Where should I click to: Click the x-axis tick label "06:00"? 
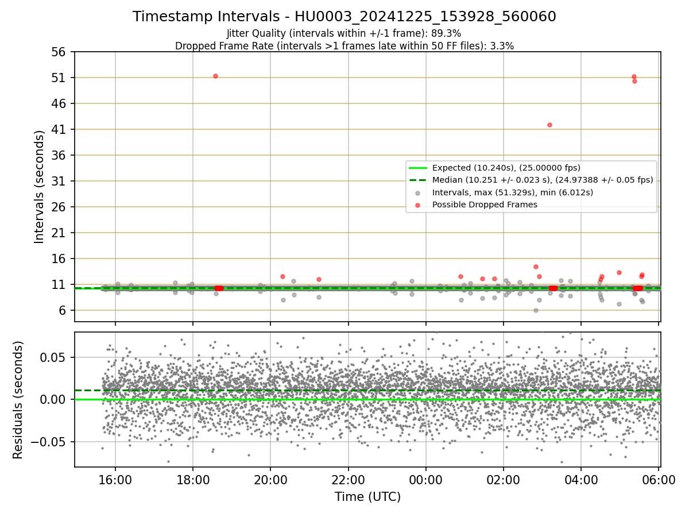coord(659,480)
